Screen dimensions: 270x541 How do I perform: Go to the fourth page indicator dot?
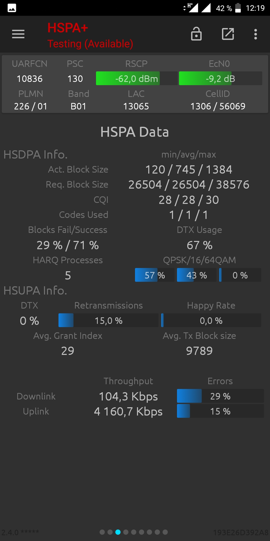[126, 532]
